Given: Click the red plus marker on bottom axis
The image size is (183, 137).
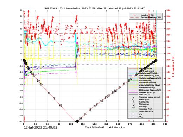Looking at the screenshot, I should (149, 121).
